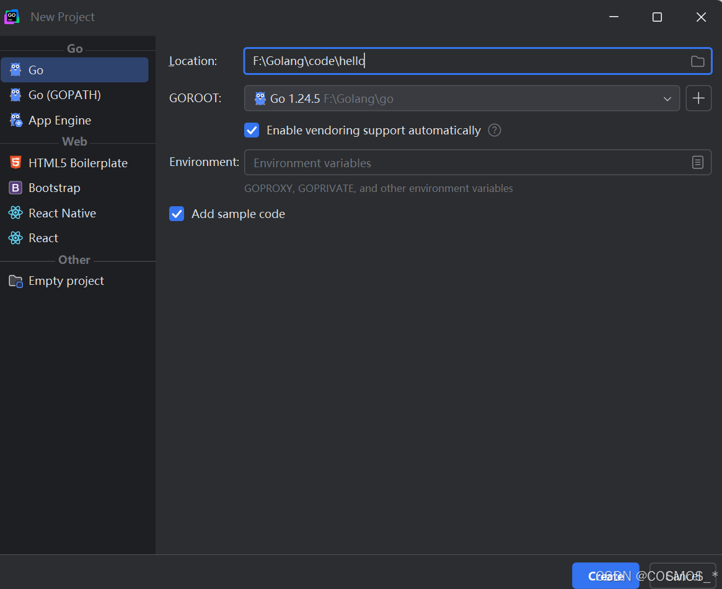Click the Cancel button
The image size is (722, 589).
(x=683, y=575)
